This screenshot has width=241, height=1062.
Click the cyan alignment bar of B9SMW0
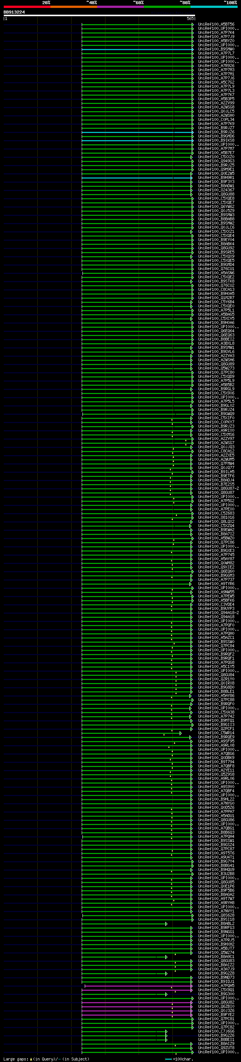coord(137,49)
